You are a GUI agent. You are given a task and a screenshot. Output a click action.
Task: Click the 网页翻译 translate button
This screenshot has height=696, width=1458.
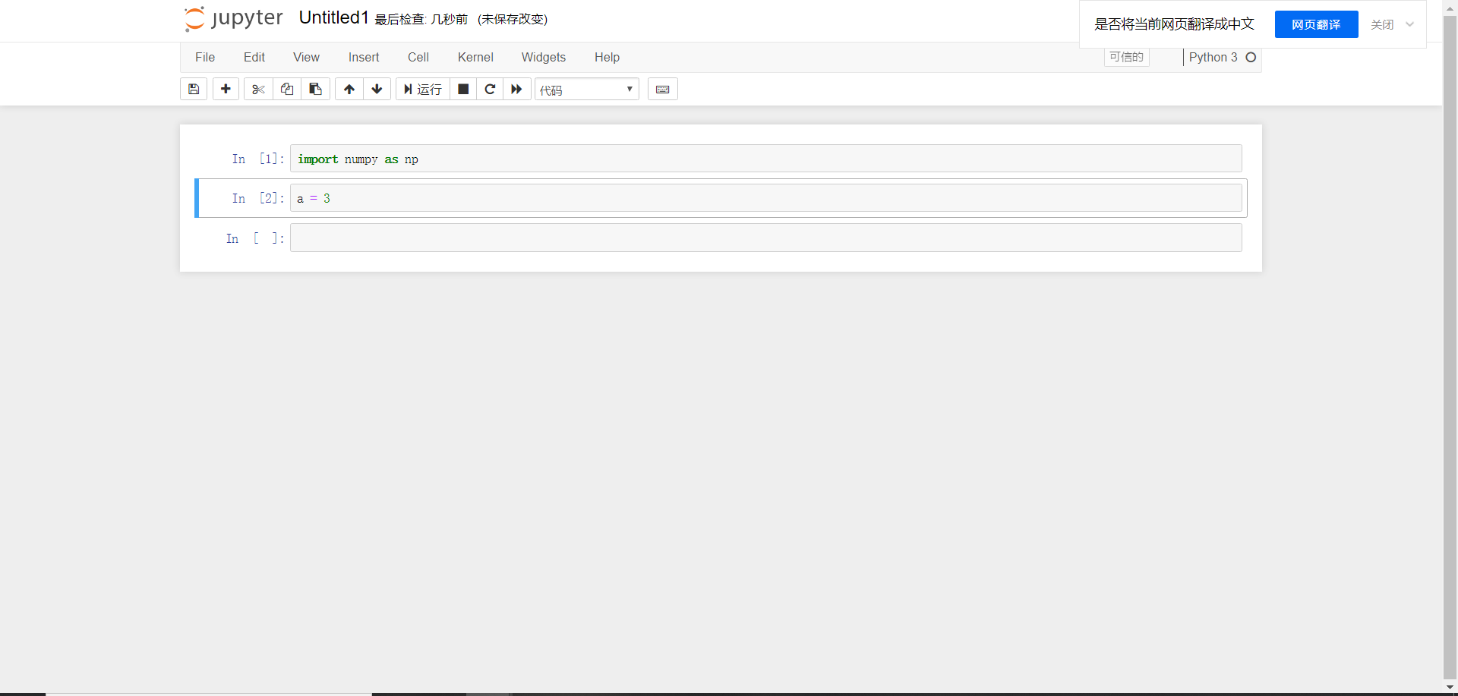coord(1316,24)
